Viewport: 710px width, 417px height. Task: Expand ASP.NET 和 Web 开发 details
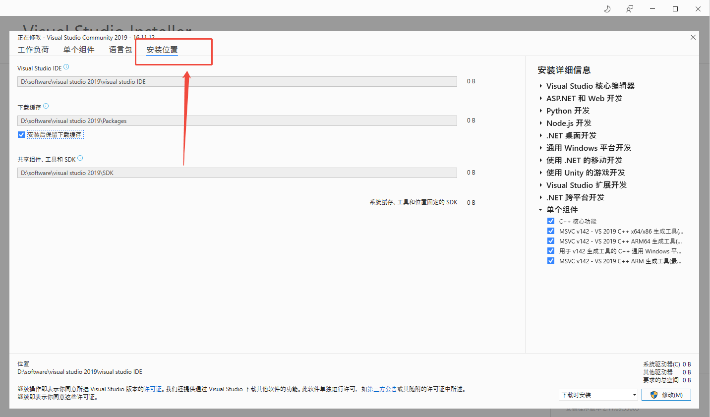pos(540,98)
